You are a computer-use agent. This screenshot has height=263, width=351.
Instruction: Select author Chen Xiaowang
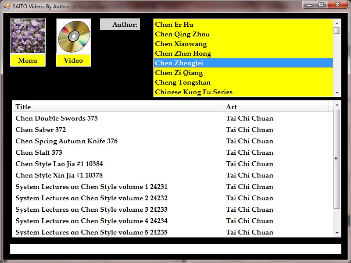click(244, 43)
